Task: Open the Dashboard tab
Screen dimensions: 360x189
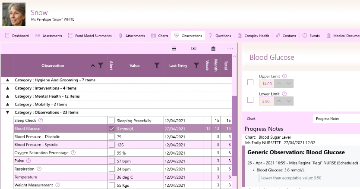Action: [x=17, y=36]
